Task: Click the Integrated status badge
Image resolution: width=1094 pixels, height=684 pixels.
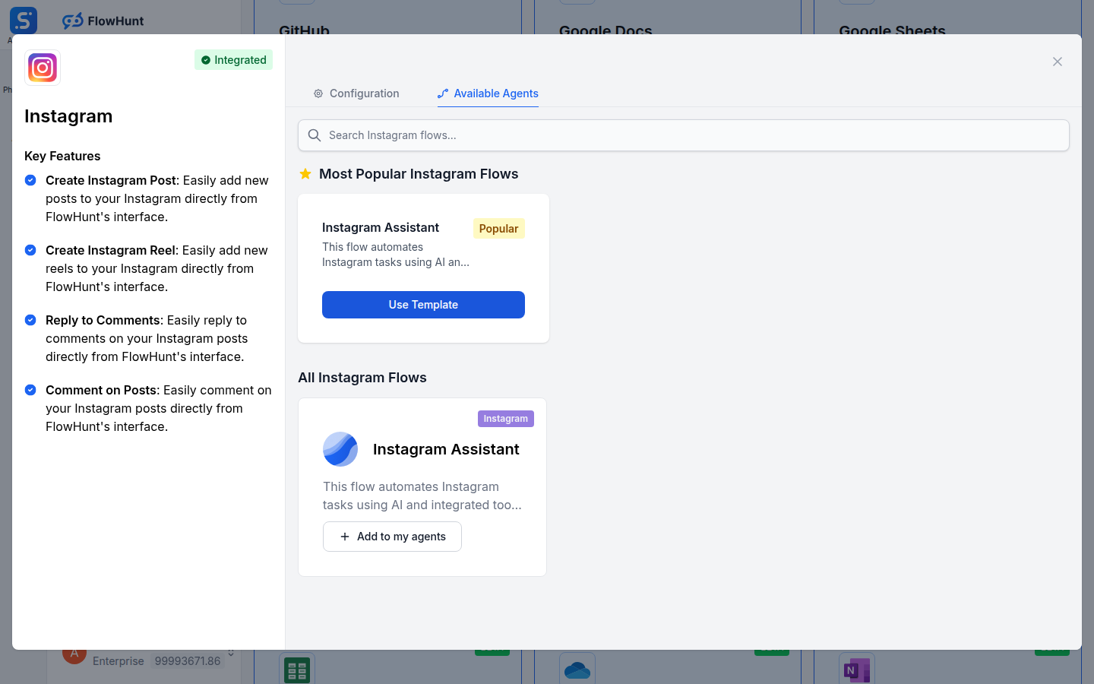Action: click(233, 59)
